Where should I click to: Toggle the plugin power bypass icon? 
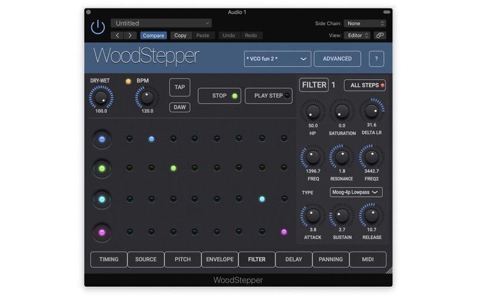pos(98,27)
